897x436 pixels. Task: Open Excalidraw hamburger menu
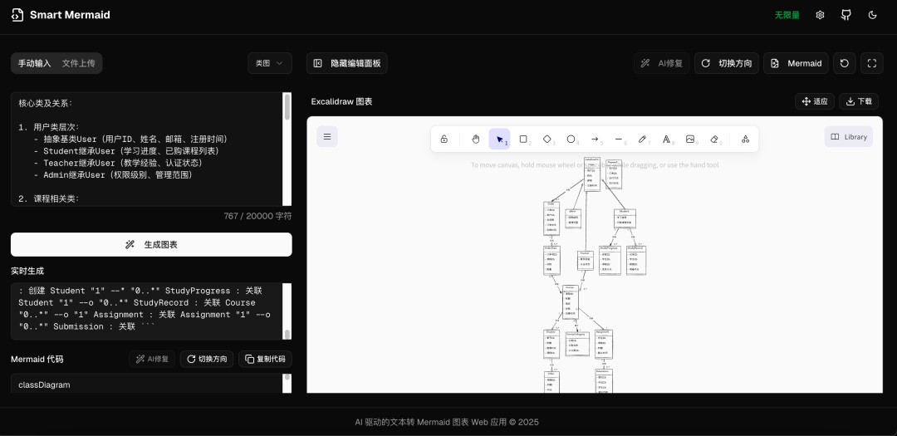coord(327,137)
